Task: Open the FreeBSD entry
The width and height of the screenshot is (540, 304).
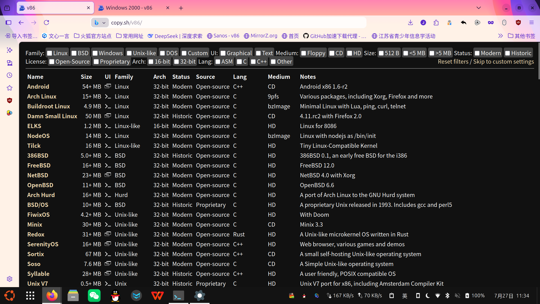Action: click(39, 166)
